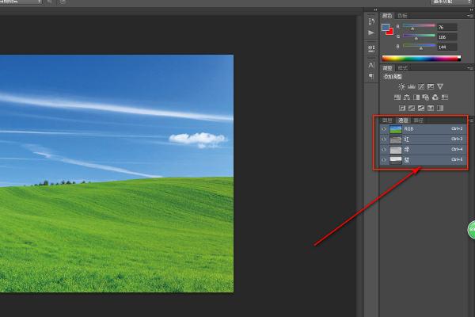Toggle visibility of the Red (红) channel
475x317 pixels.
(x=384, y=139)
